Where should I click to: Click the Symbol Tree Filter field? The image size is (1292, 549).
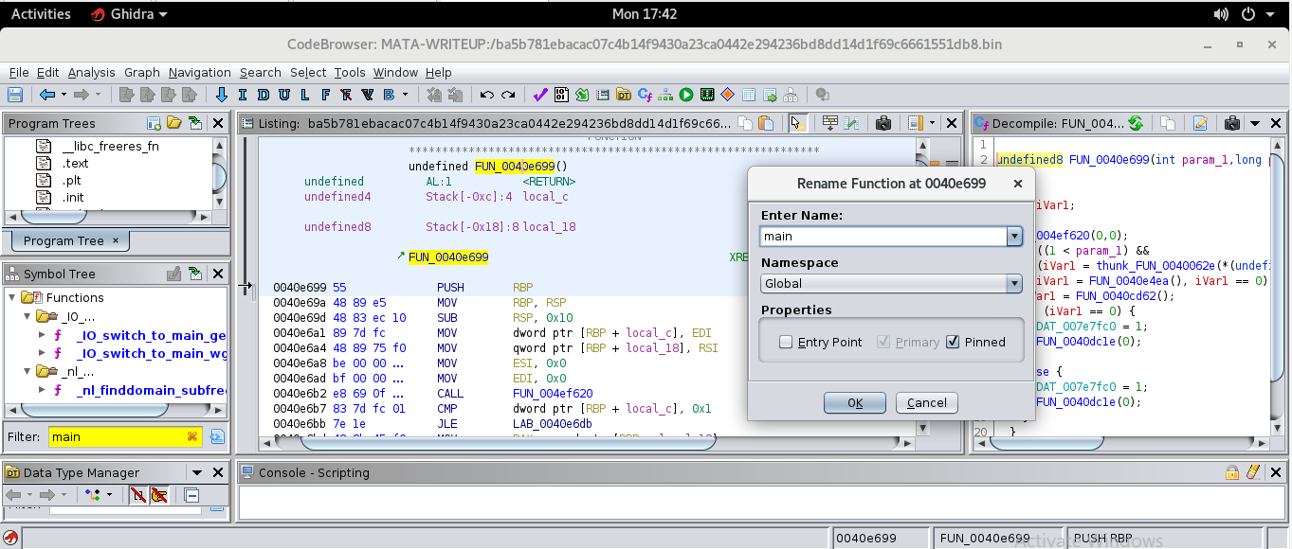(x=124, y=436)
